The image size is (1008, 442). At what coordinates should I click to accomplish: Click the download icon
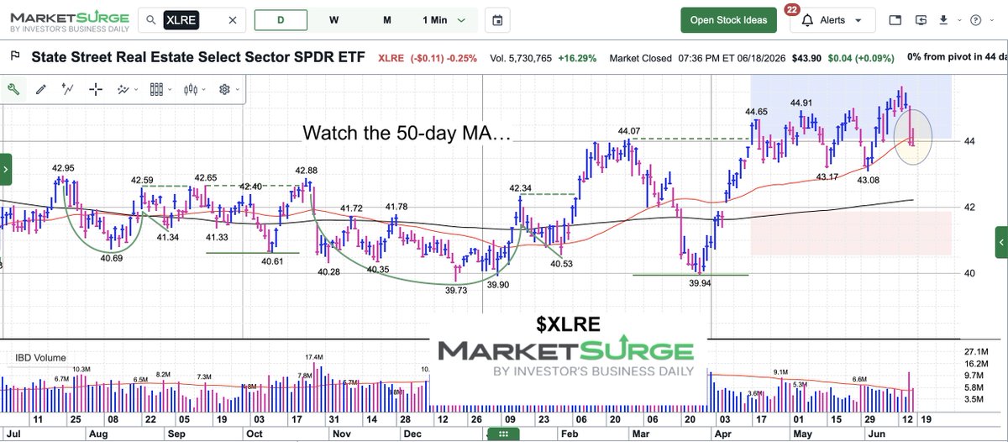(944, 20)
